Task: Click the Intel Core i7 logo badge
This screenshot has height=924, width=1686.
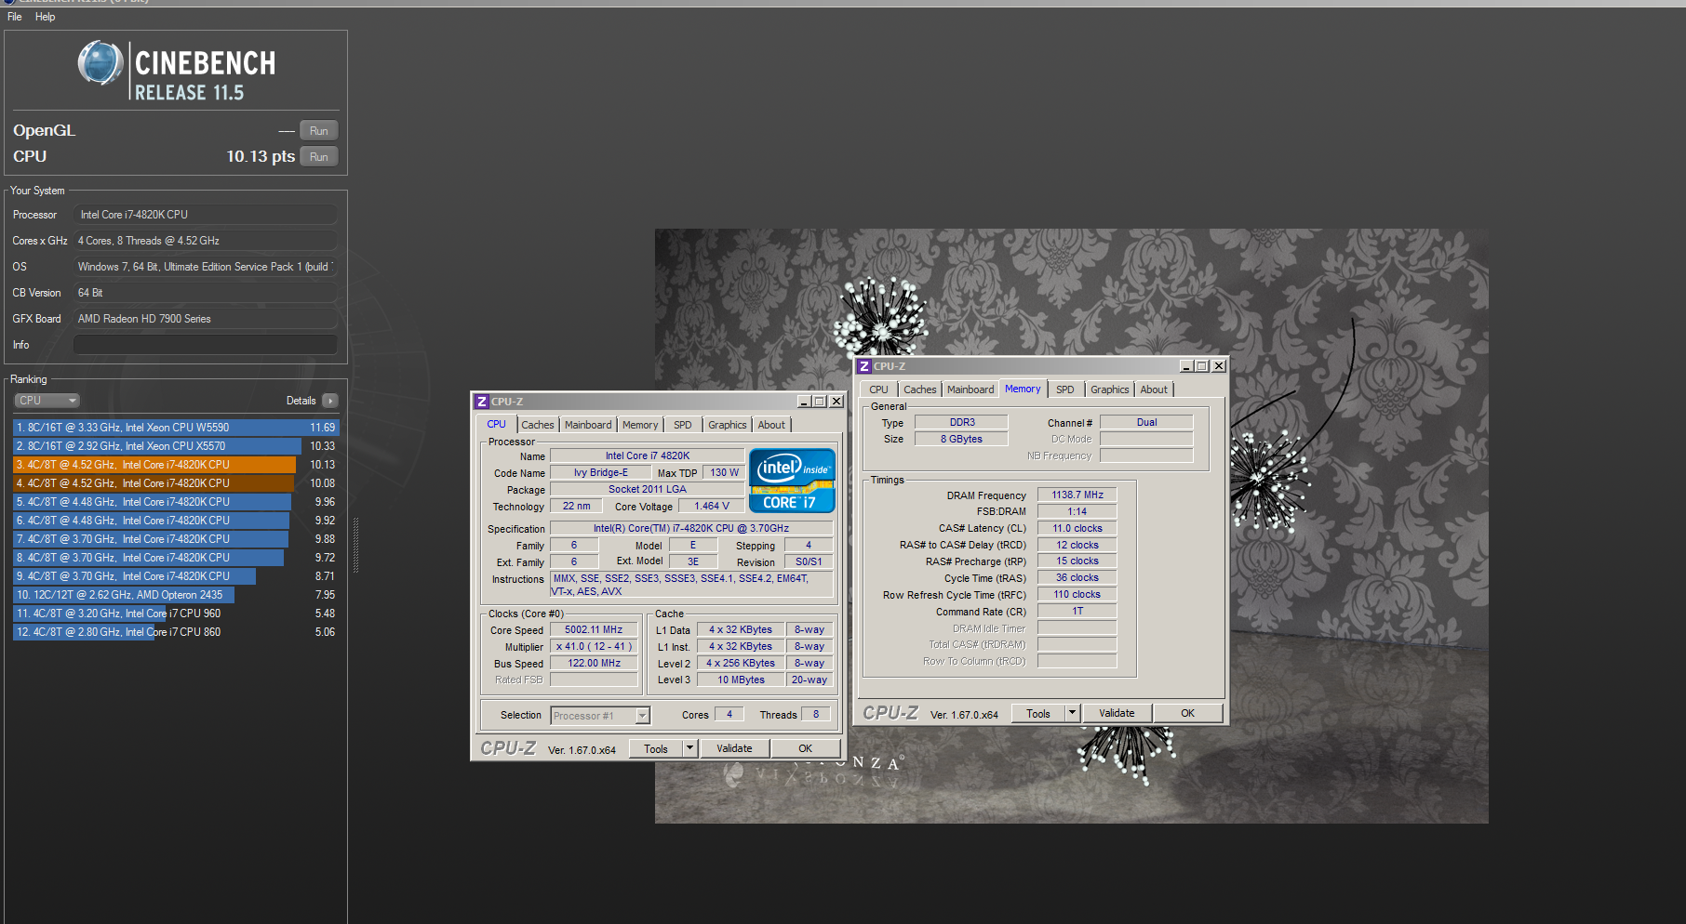Action: tap(792, 481)
